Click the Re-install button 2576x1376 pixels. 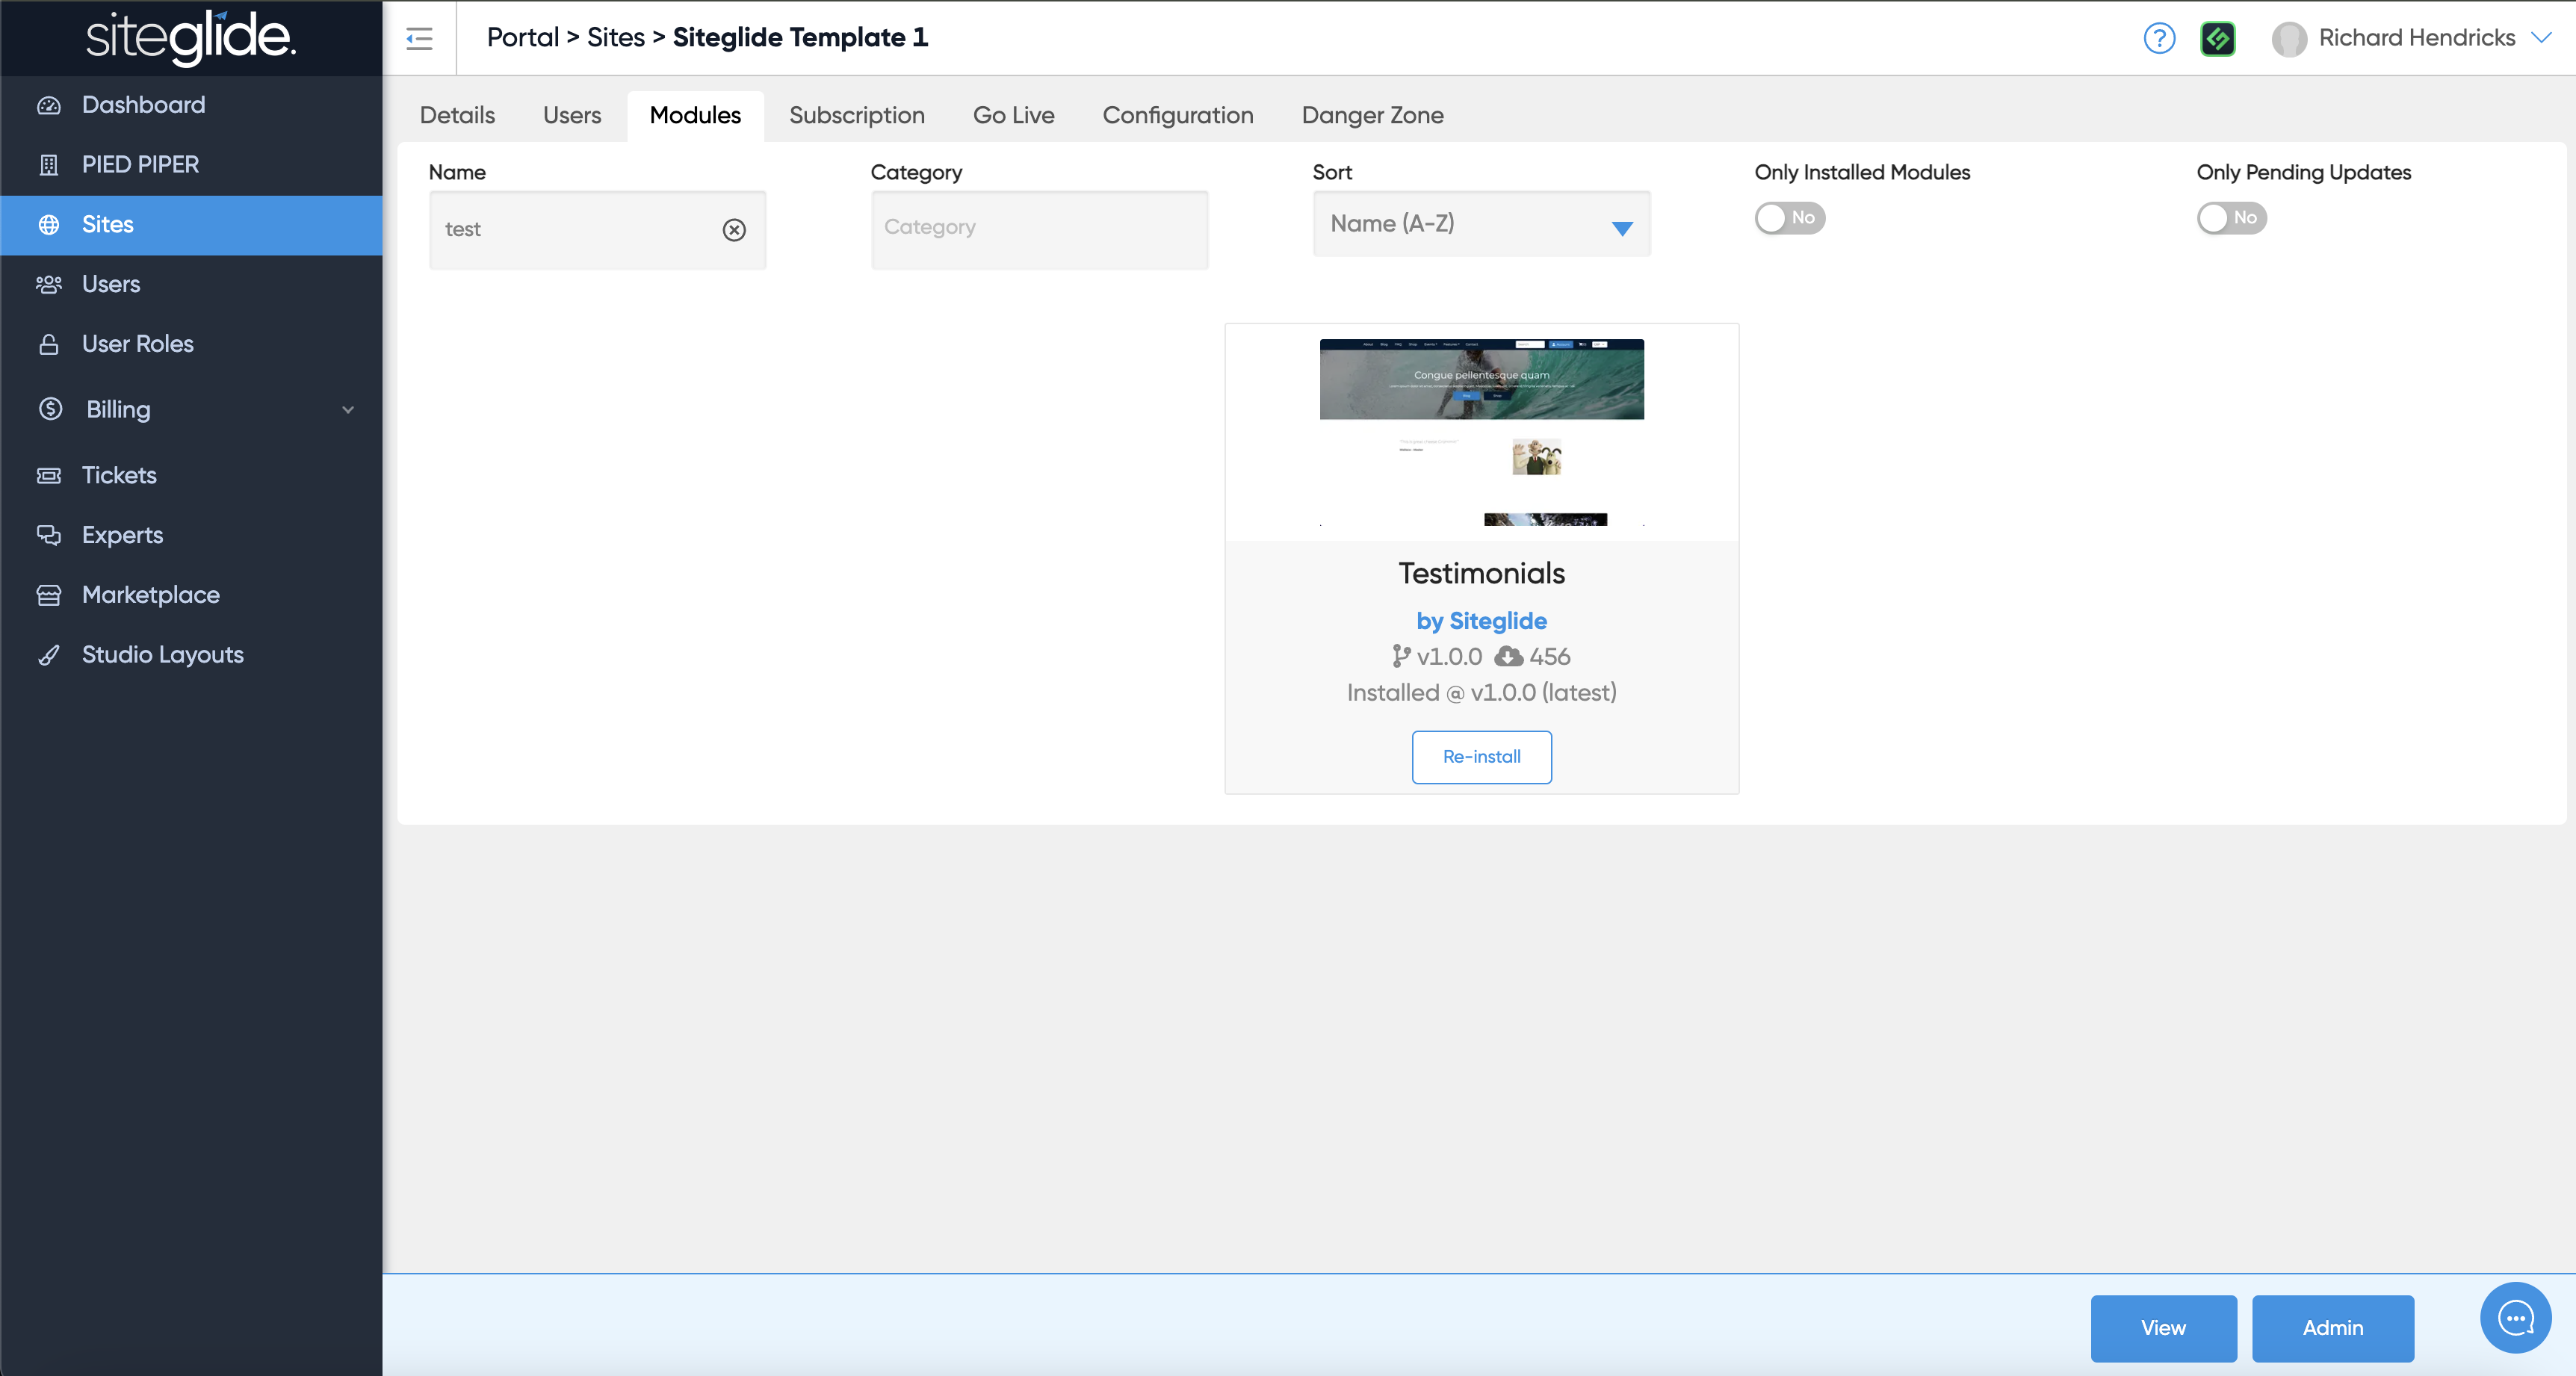click(x=1481, y=757)
